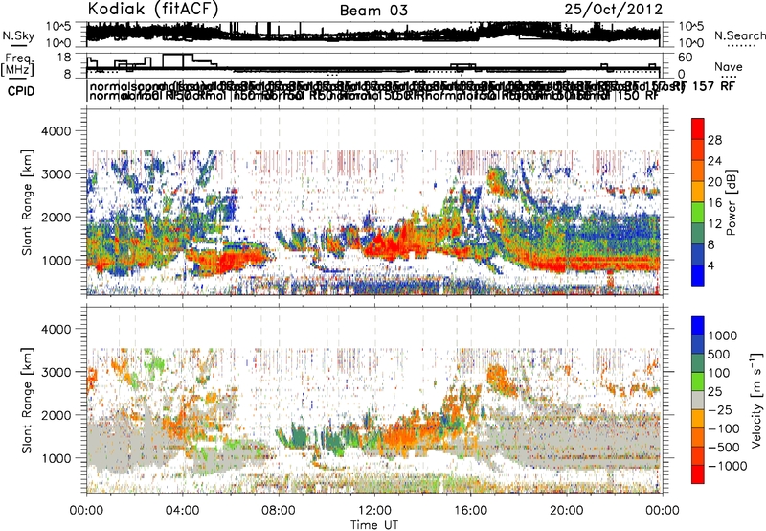Click the red bottom of Velocity colorbar
The height and width of the screenshot is (531, 766).
(x=698, y=474)
